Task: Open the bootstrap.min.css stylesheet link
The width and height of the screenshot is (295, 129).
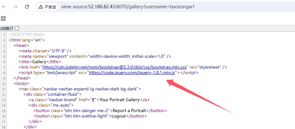Action: click(115, 67)
